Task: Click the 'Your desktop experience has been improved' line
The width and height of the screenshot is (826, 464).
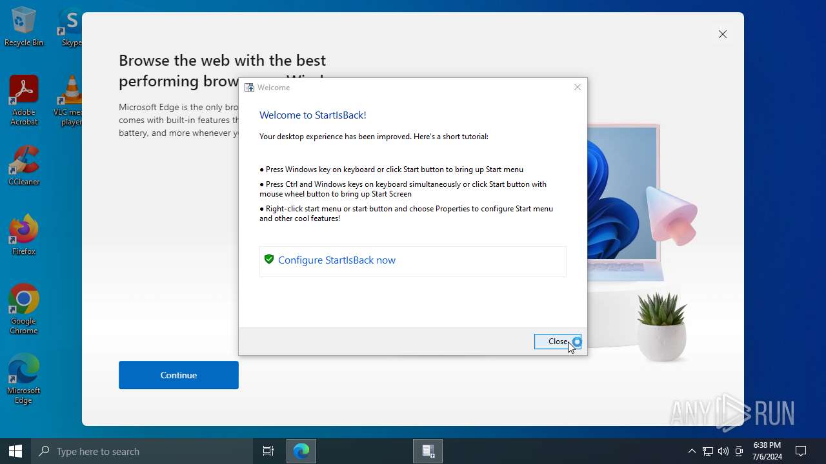Action: coord(374,137)
